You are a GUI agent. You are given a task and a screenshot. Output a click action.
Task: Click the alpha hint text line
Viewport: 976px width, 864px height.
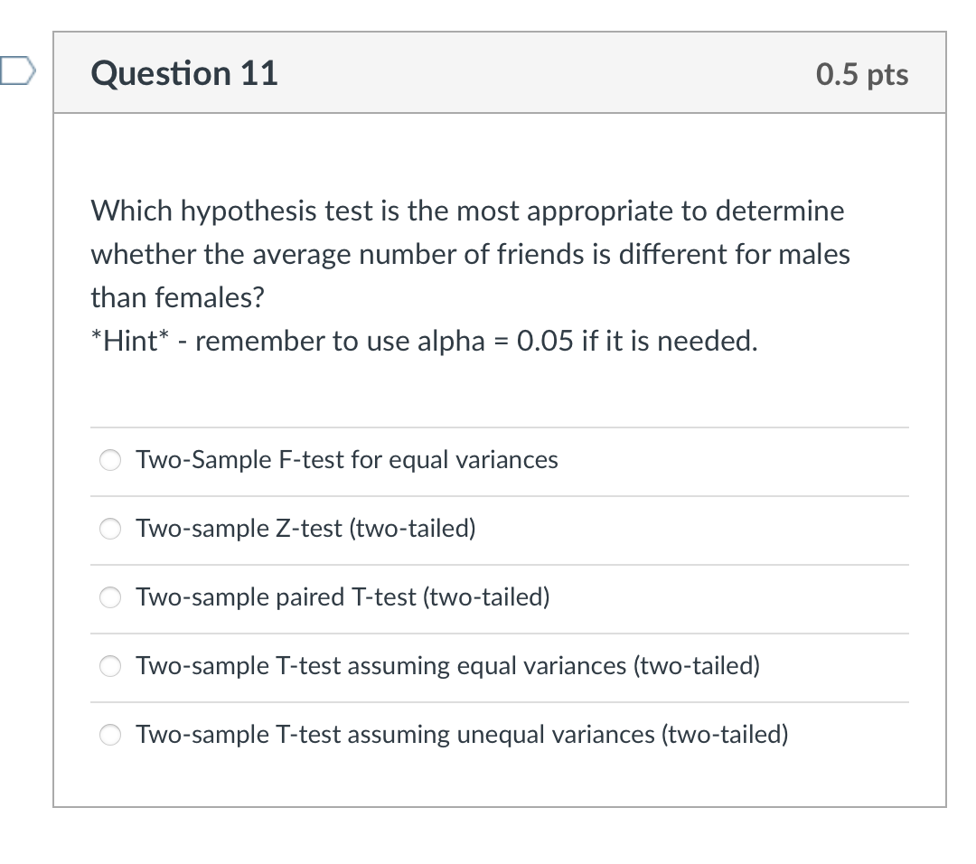[424, 342]
